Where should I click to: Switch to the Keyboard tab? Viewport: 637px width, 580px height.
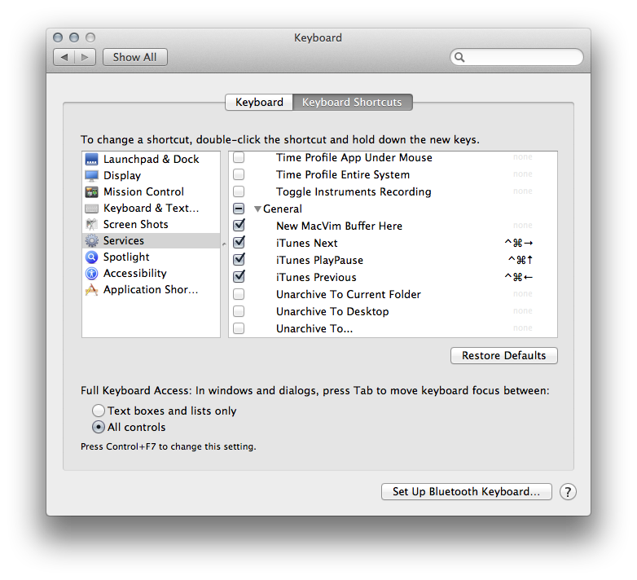259,102
